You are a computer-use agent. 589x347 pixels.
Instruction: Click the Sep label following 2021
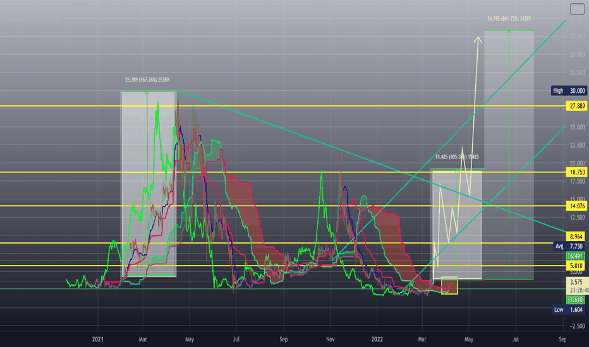click(x=284, y=339)
